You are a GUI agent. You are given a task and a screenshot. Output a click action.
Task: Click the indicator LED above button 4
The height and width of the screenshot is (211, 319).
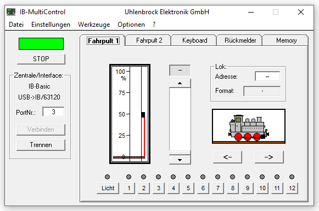click(173, 177)
